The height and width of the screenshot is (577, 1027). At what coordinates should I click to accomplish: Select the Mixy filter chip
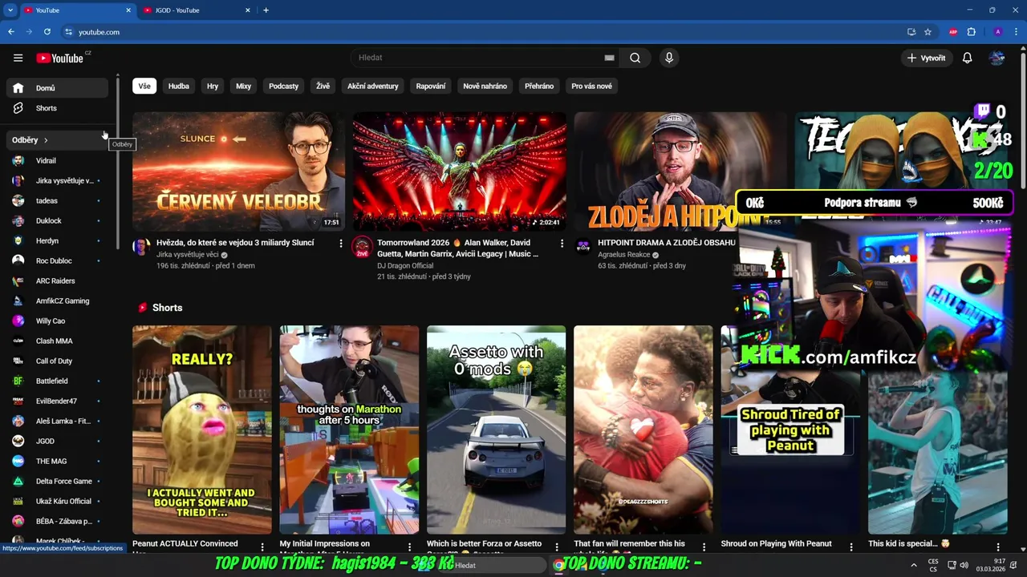243,86
